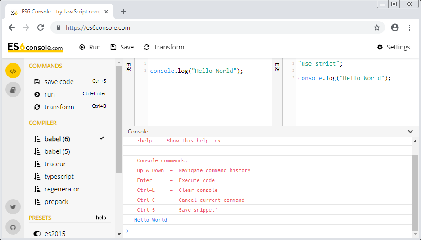Click the Ctrl-L Clear console line
Image resolution: width=421 pixels, height=240 pixels.
tap(177, 190)
